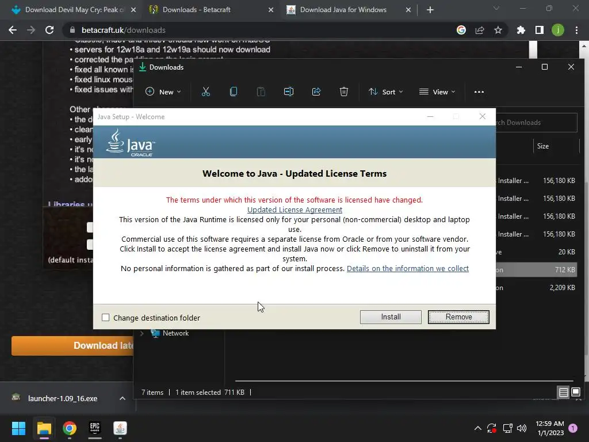Open the Chrome three-dot menu
This screenshot has width=589, height=442.
576,30
